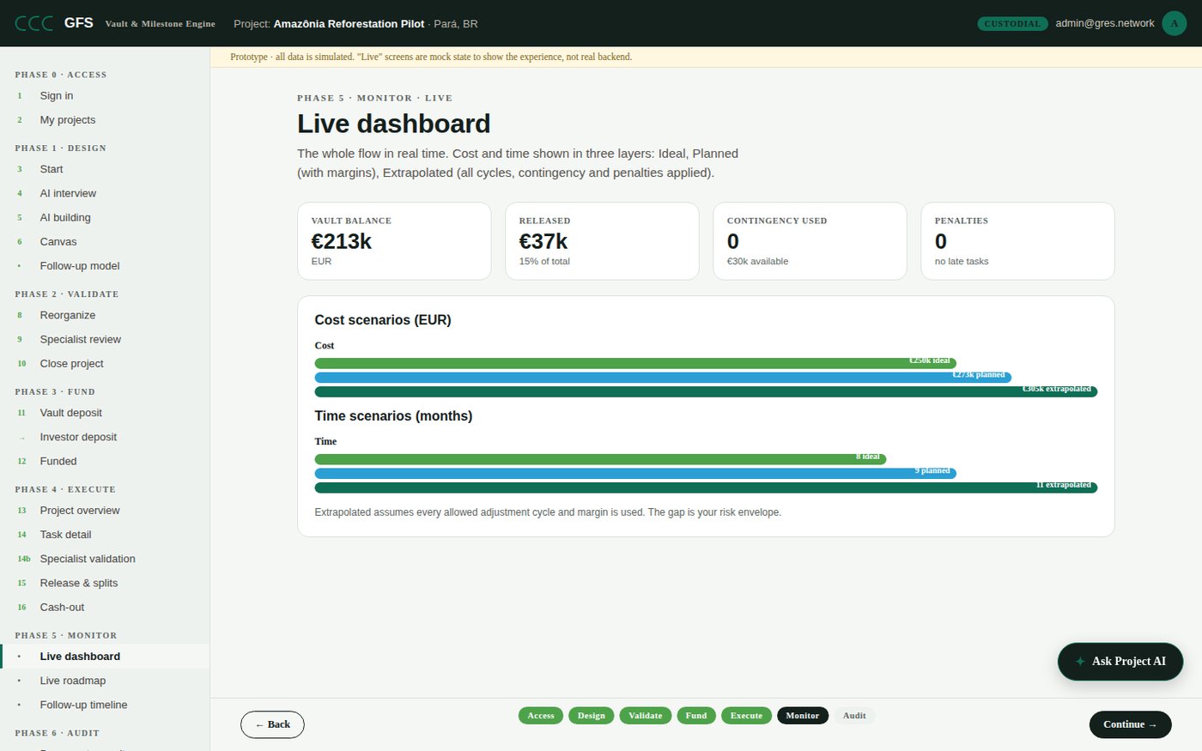Open the Start step
This screenshot has height=751, width=1202.
[x=105, y=169]
